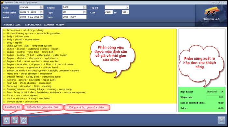
Task: Open the Make dropdown showing Hyundai
Action: [42, 7]
